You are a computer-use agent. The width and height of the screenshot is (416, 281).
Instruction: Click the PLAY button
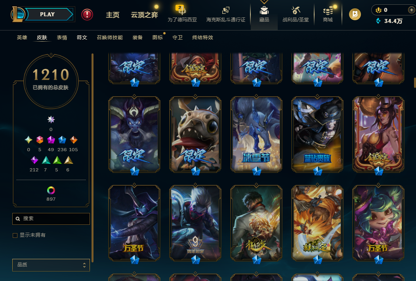(48, 14)
